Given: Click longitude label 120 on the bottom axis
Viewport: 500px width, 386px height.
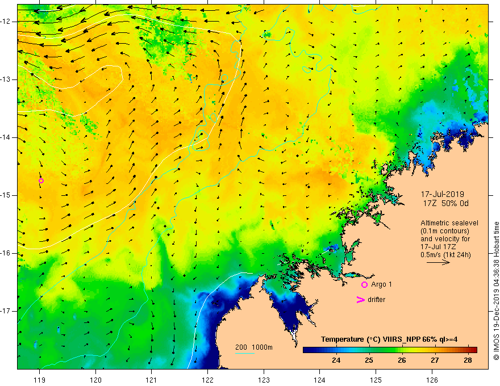Looking at the screenshot, I should [x=95, y=380].
